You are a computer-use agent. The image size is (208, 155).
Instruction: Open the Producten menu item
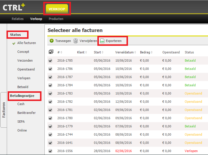click(x=56, y=19)
